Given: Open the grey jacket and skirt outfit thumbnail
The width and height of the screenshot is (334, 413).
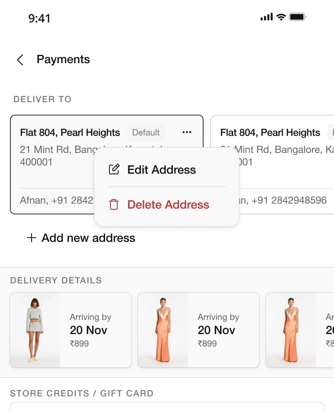Looking at the screenshot, I should click(35, 330).
